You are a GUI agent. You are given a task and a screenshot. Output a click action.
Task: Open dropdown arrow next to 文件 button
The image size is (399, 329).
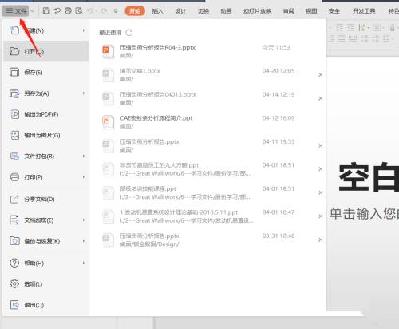[33, 11]
